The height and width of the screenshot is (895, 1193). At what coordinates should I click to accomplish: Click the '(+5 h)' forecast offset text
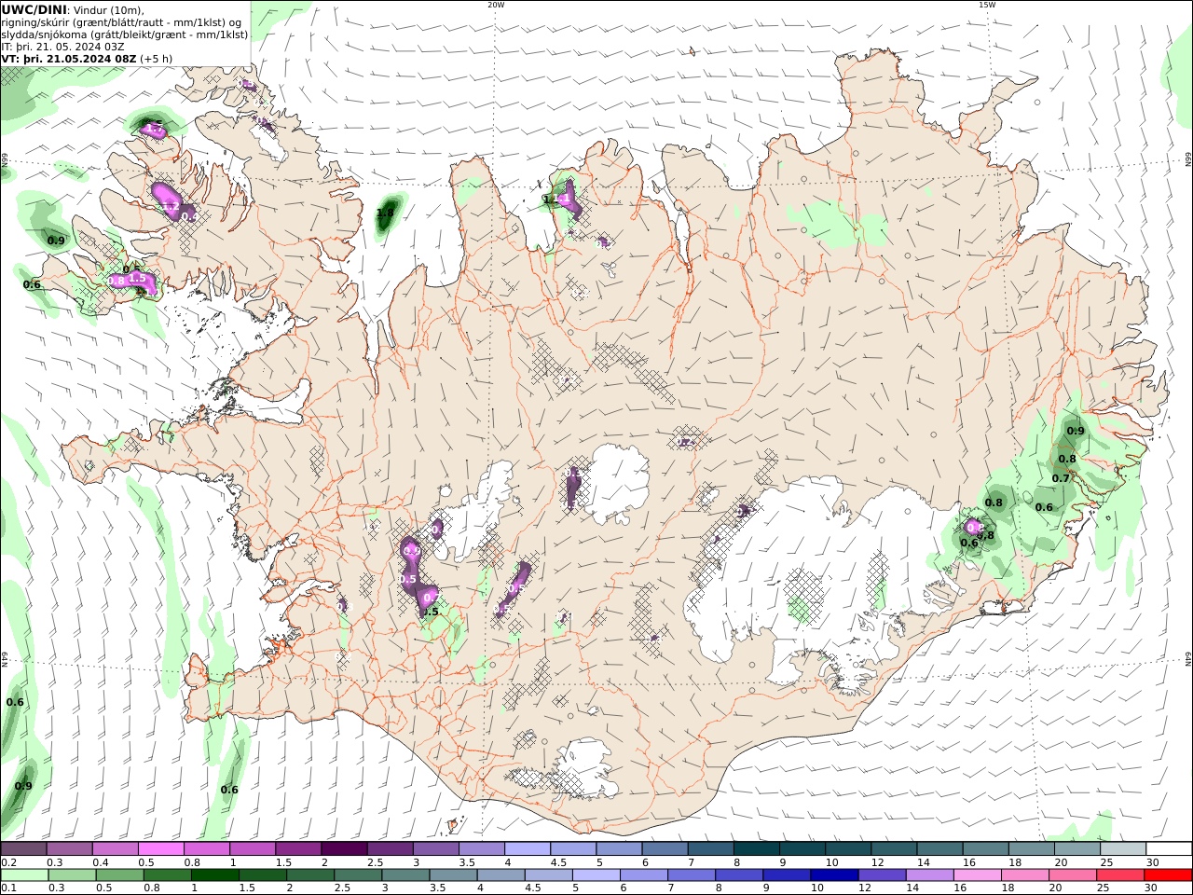157,59
